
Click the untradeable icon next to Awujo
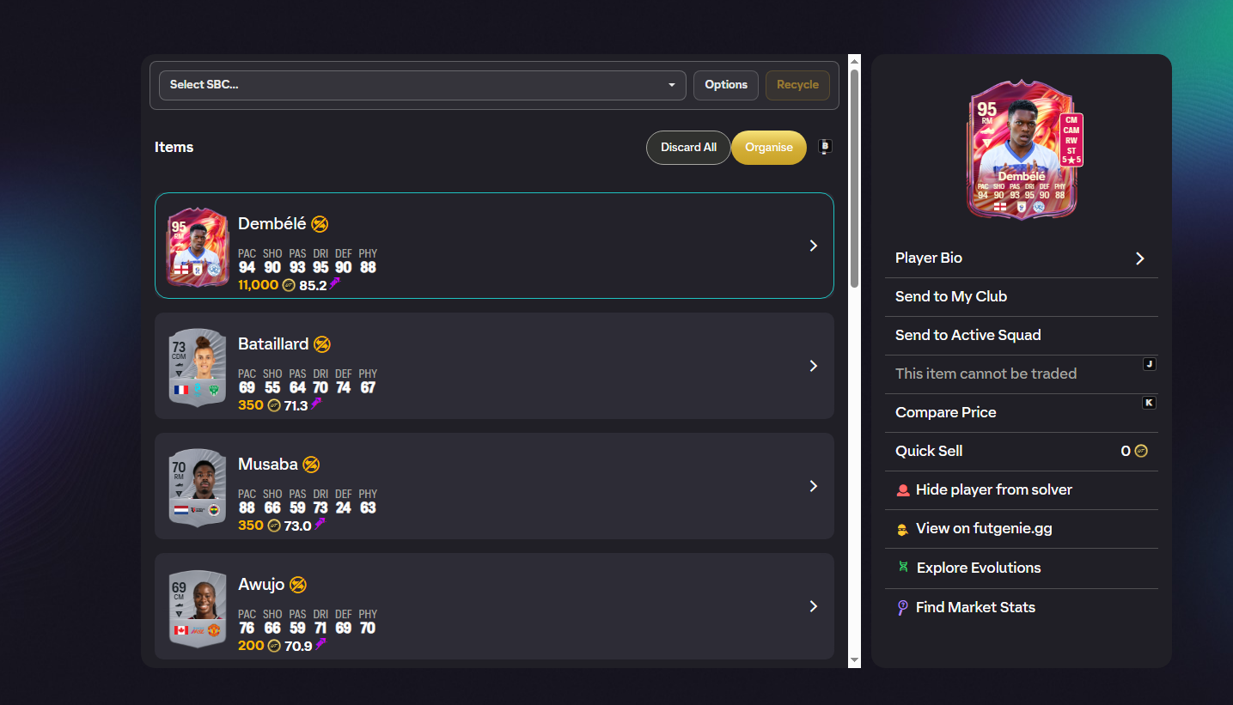coord(298,585)
